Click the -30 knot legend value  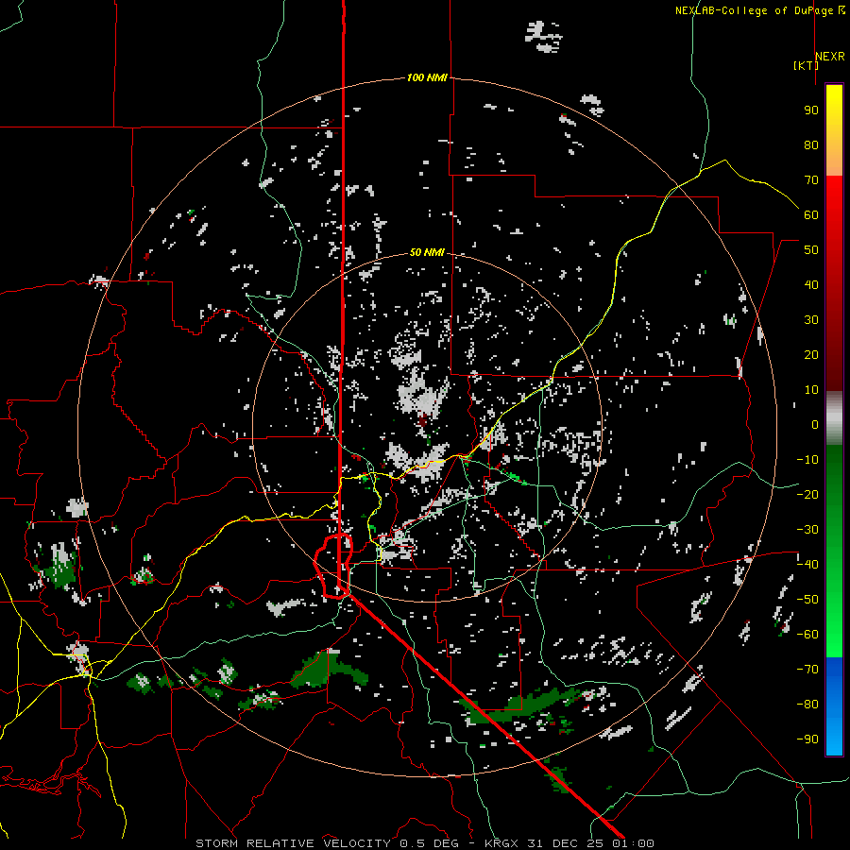(807, 530)
